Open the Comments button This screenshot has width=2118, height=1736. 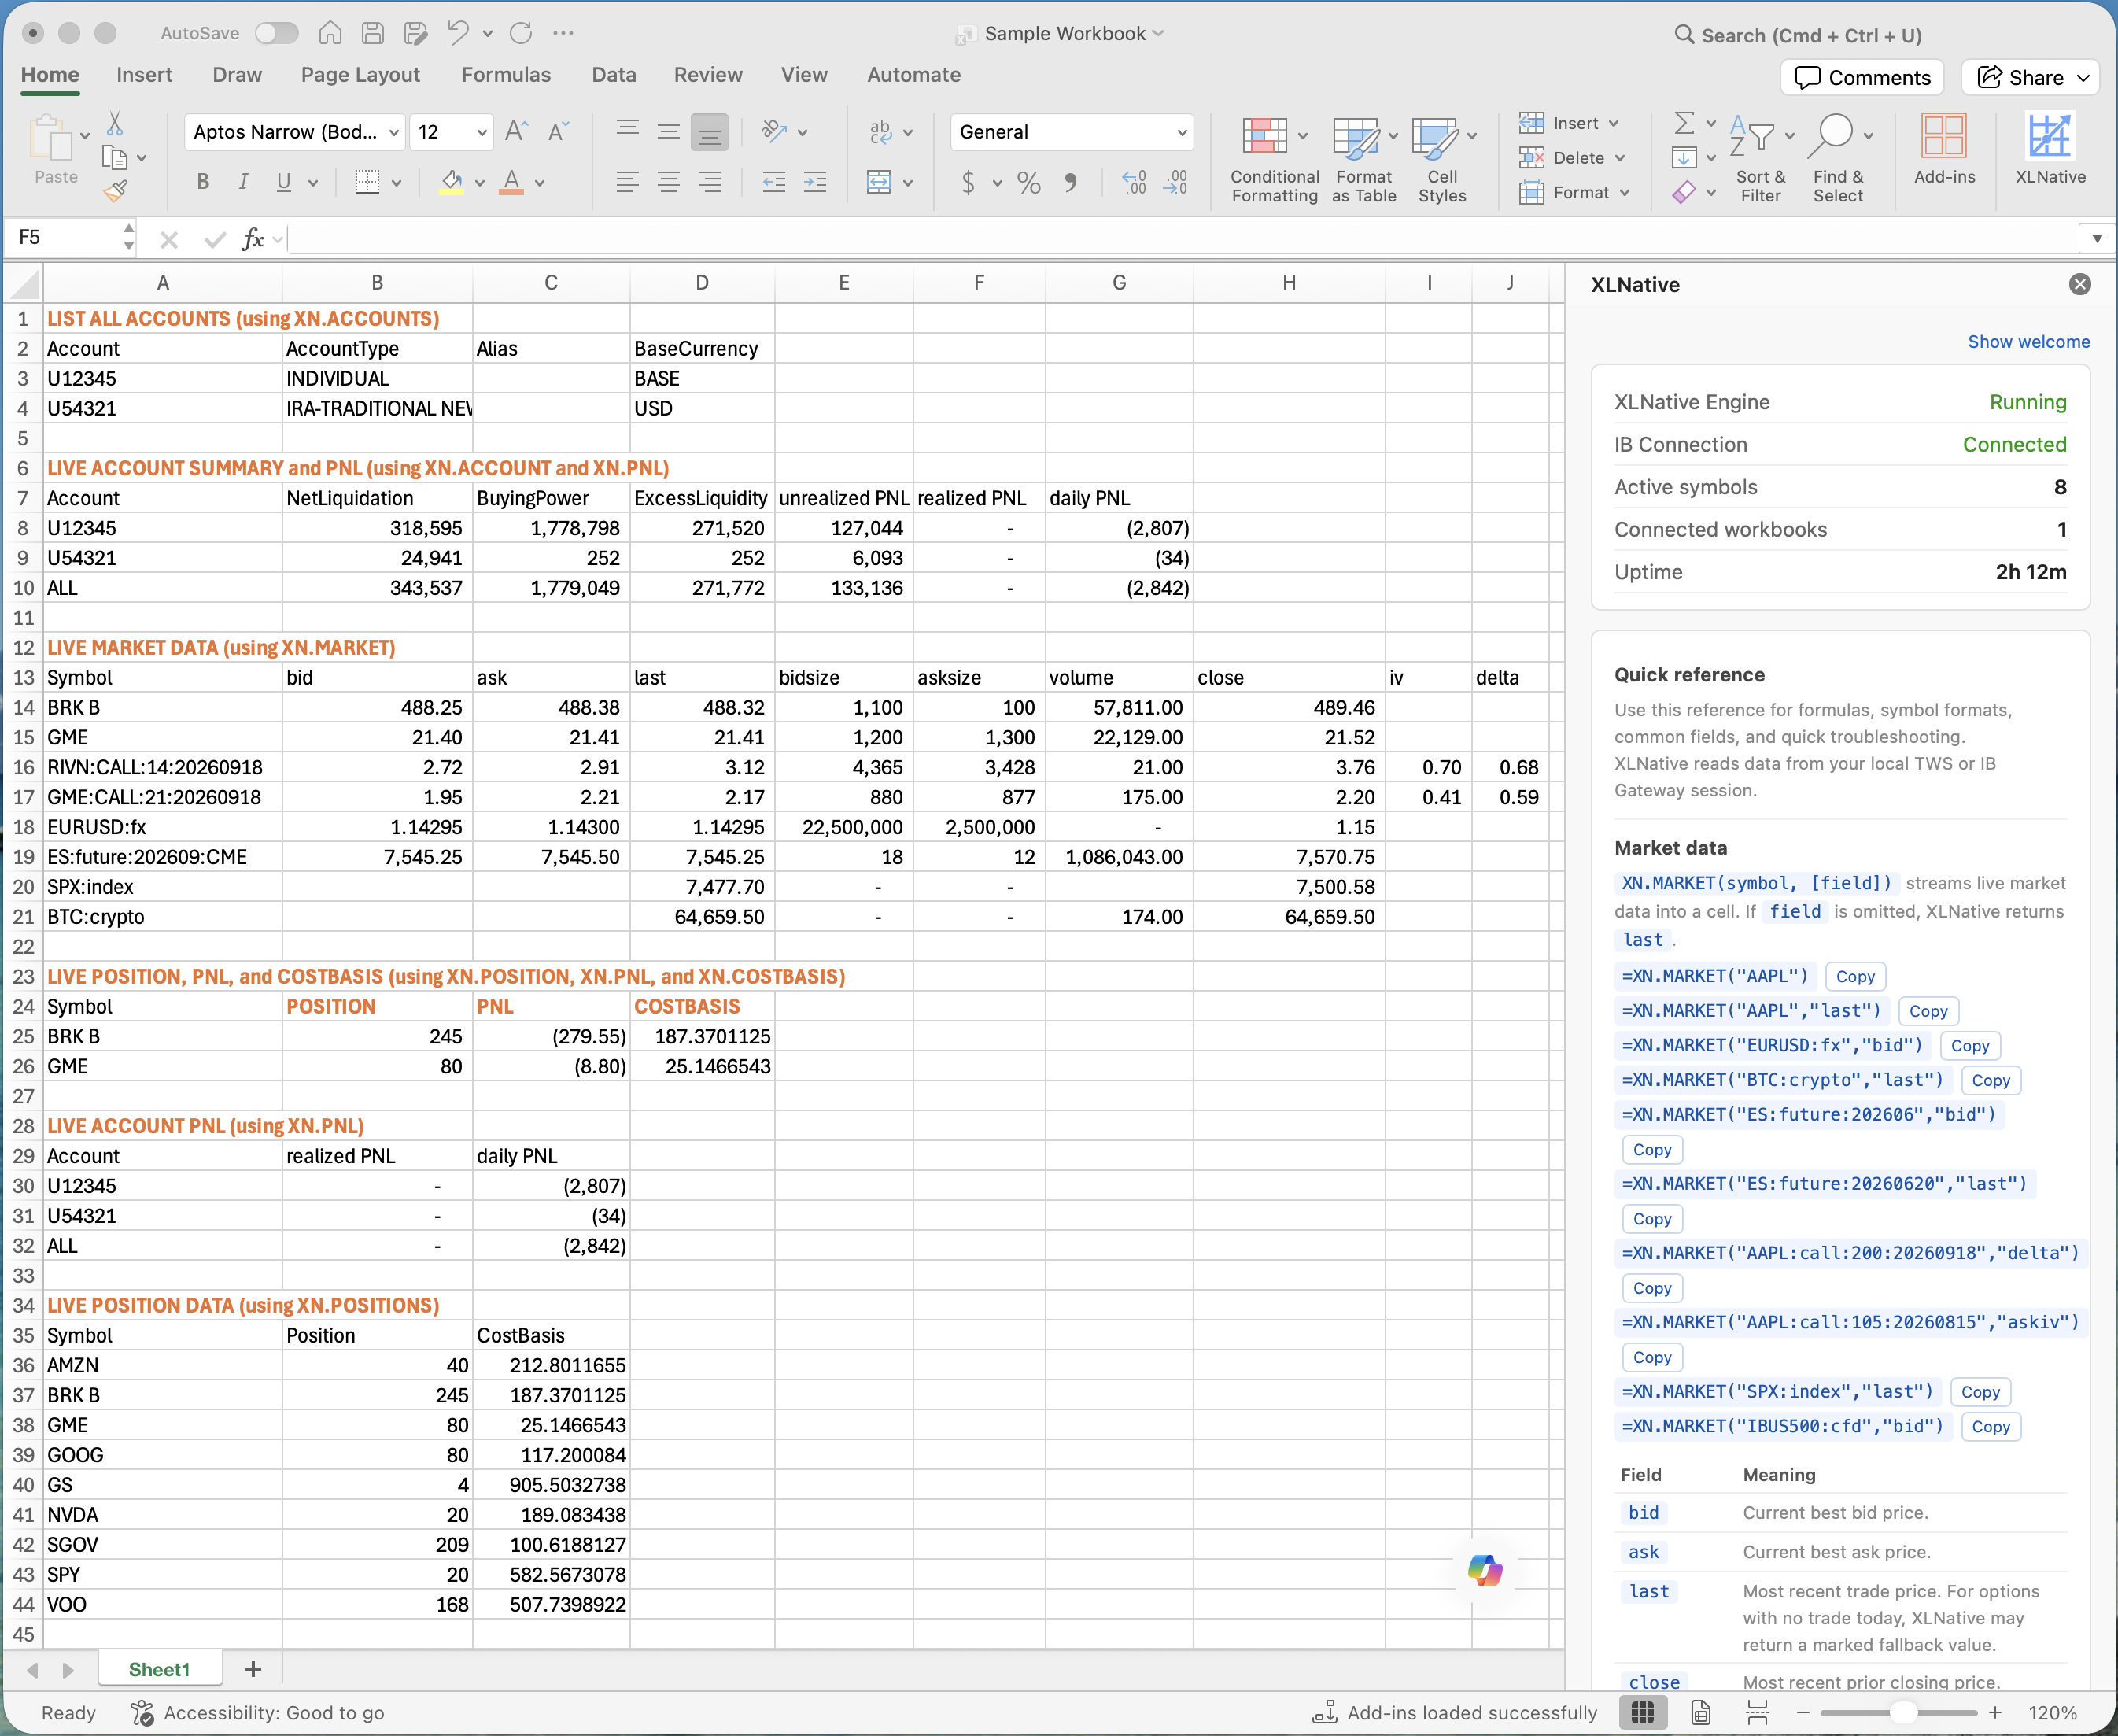[x=1862, y=77]
